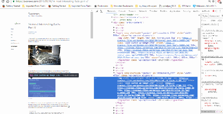Screen dimensions: 223x114
Task: Select the Computed sidebar tab
Action: (214, 16)
